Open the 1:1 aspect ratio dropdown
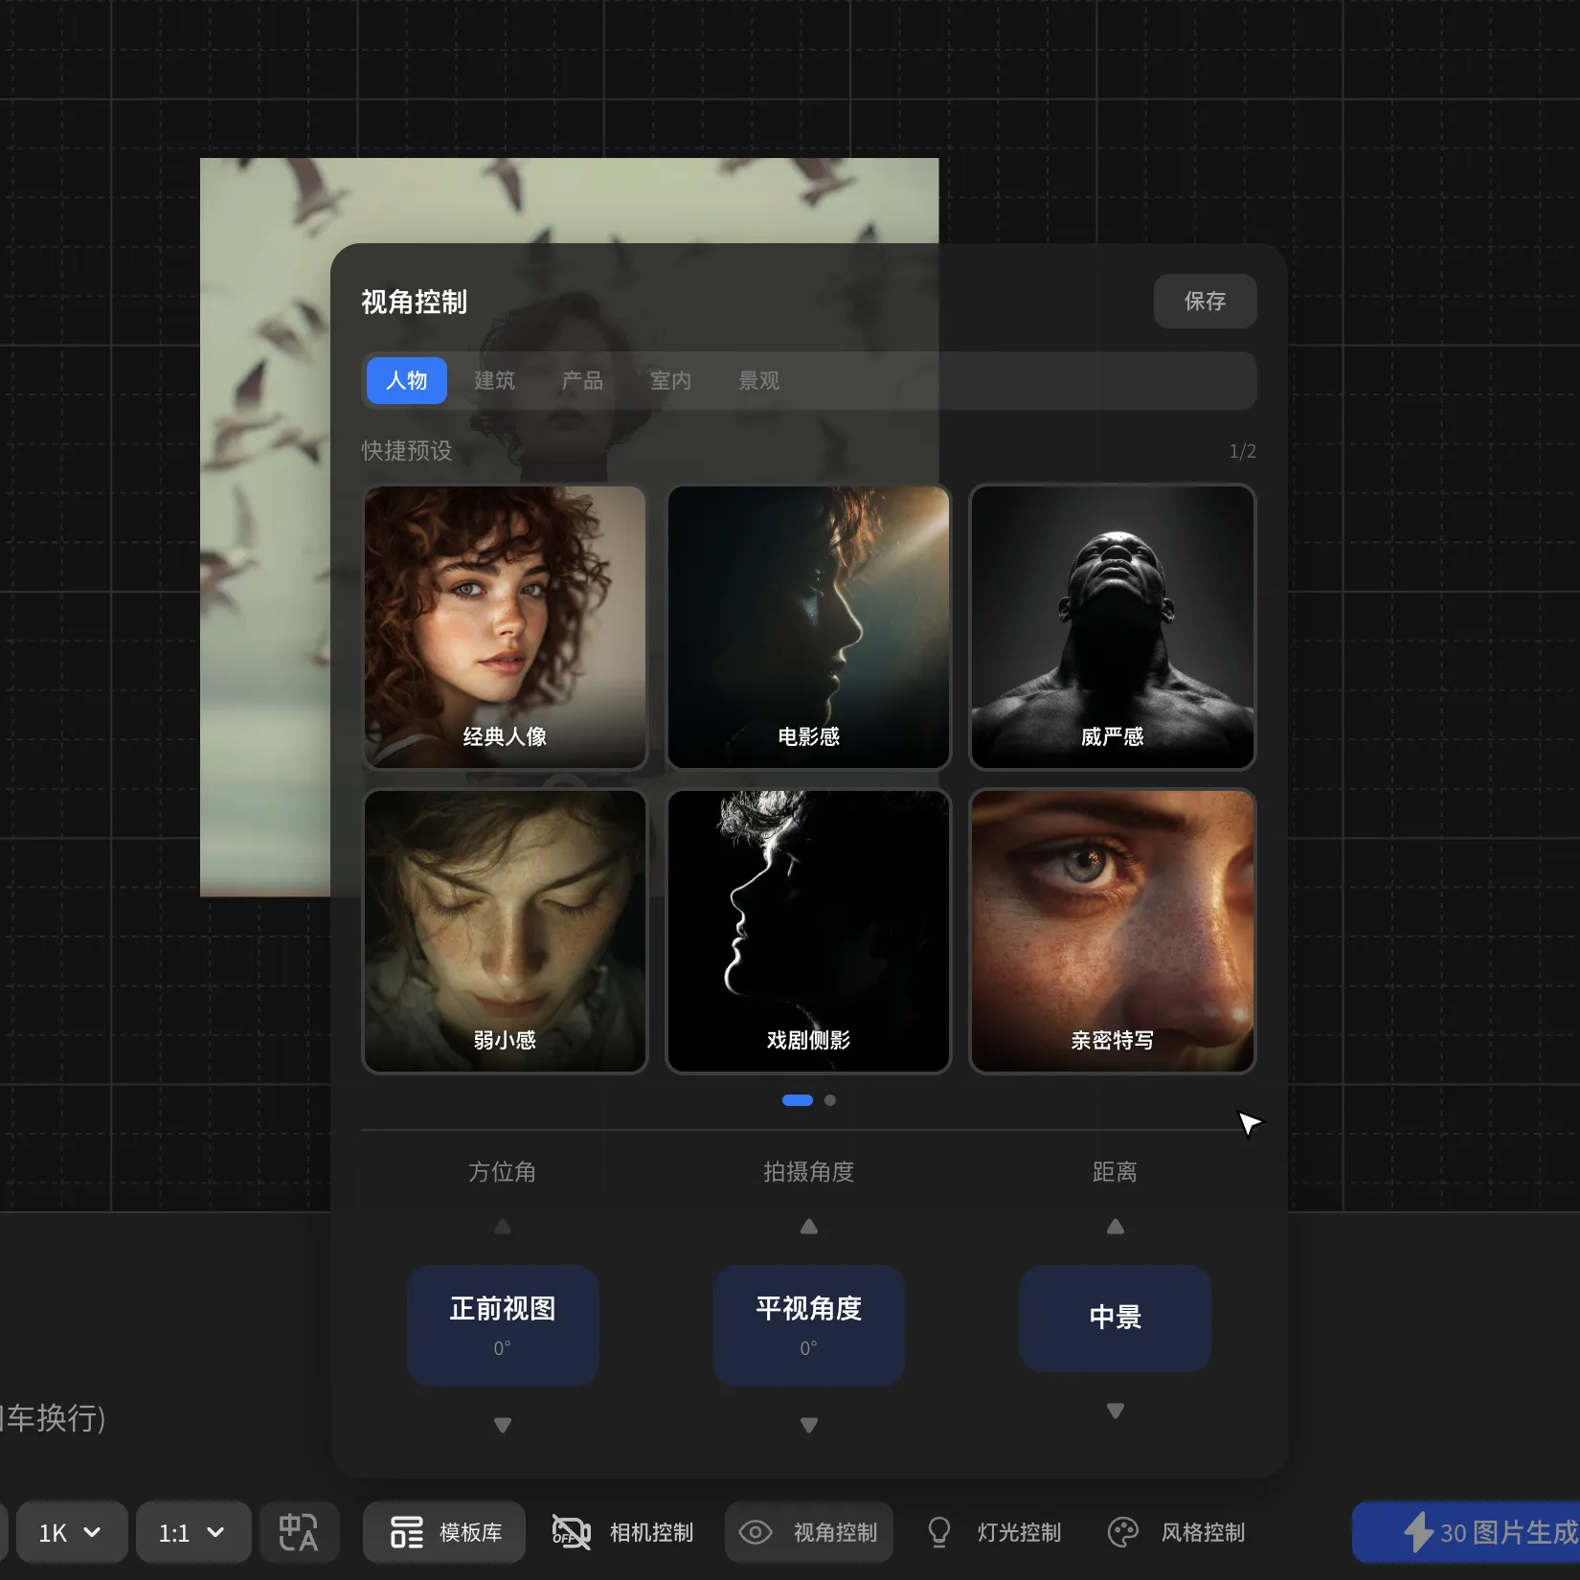 coord(193,1532)
